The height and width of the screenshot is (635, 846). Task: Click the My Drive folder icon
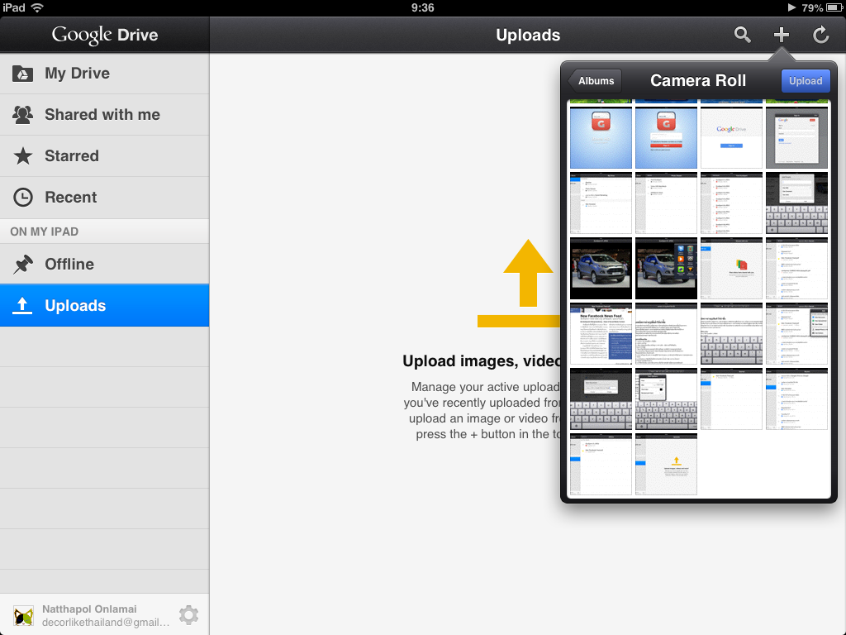point(22,74)
